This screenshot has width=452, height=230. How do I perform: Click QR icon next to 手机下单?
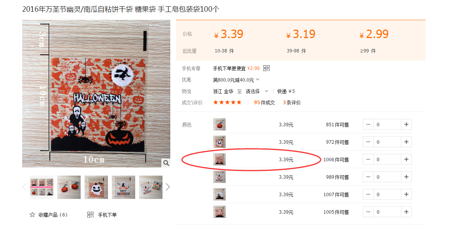tap(90, 215)
